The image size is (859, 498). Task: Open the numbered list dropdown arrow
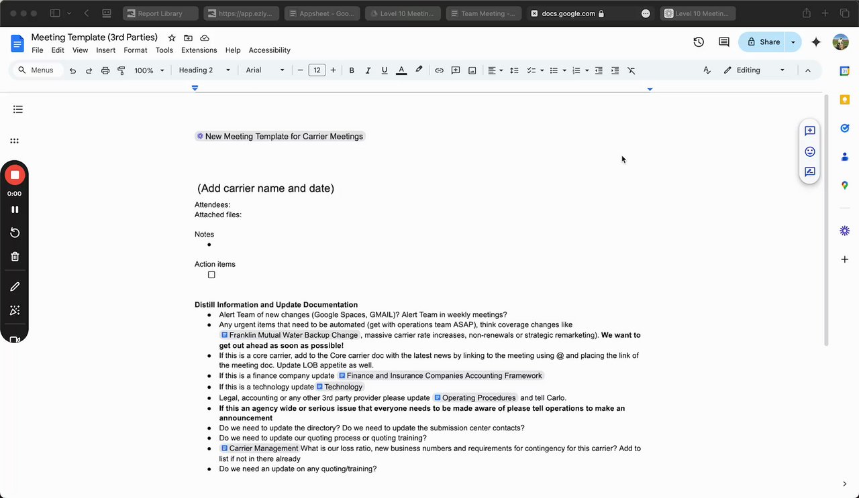[x=587, y=70]
